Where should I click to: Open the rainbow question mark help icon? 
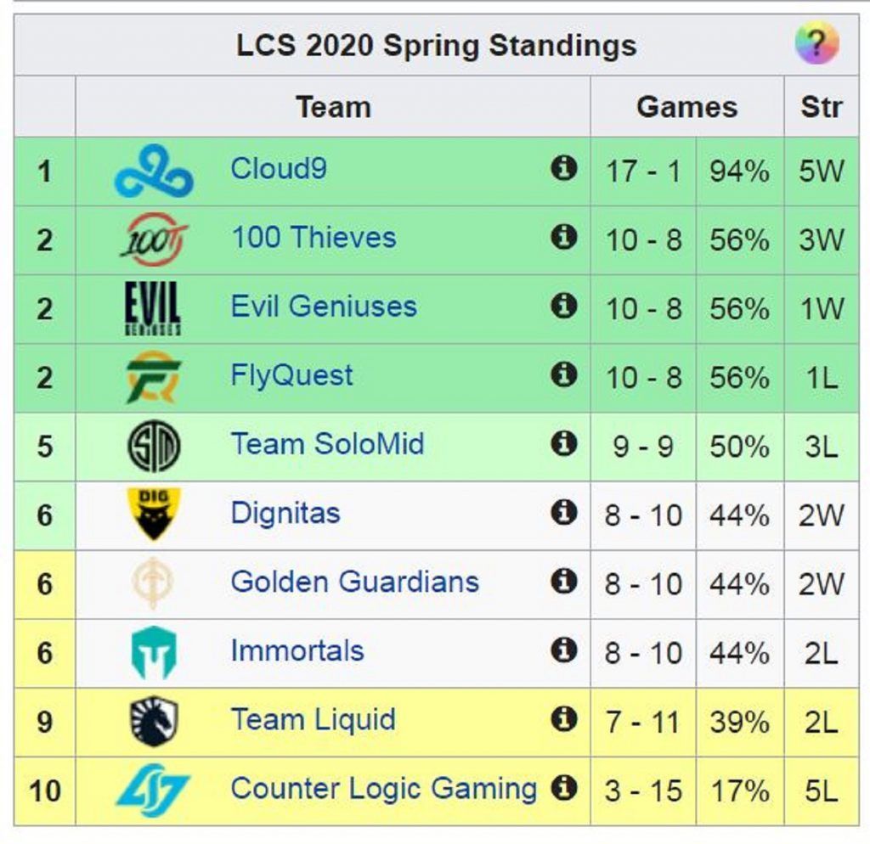tap(816, 42)
